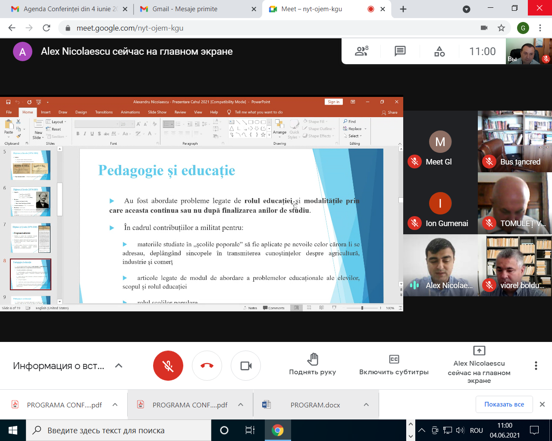Turn on captions (Включить субтитры)
The width and height of the screenshot is (552, 441).
(x=394, y=365)
